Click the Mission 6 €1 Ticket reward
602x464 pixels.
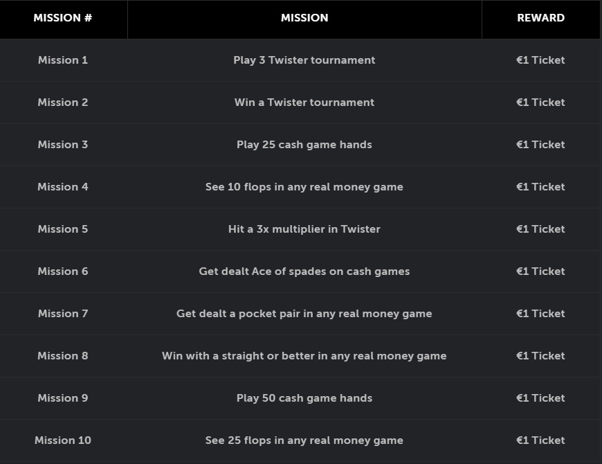pos(540,271)
